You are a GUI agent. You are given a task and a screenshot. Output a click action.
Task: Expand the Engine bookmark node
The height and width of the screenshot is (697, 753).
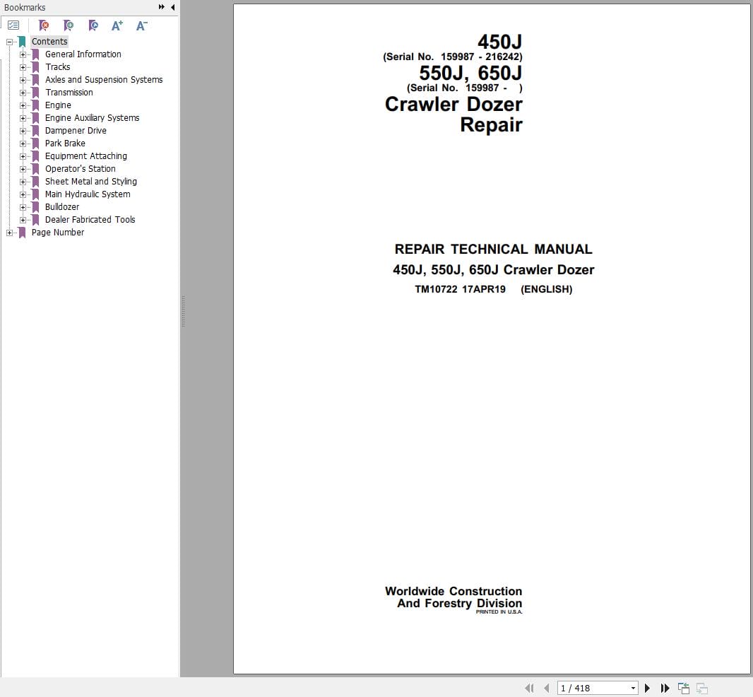[23, 105]
